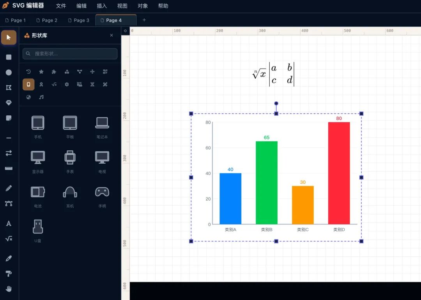
Task: Insert the 笔记本 laptop shape
Action: coord(102,127)
